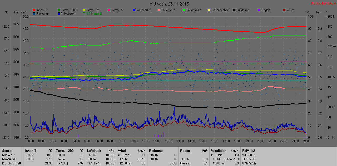337x166 pixels.
Task: Click the Temp. +200 average 2.32
Action: tap(80, 163)
